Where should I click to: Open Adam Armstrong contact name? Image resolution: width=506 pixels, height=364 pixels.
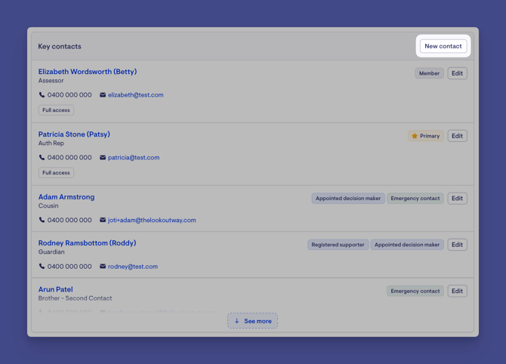66,197
